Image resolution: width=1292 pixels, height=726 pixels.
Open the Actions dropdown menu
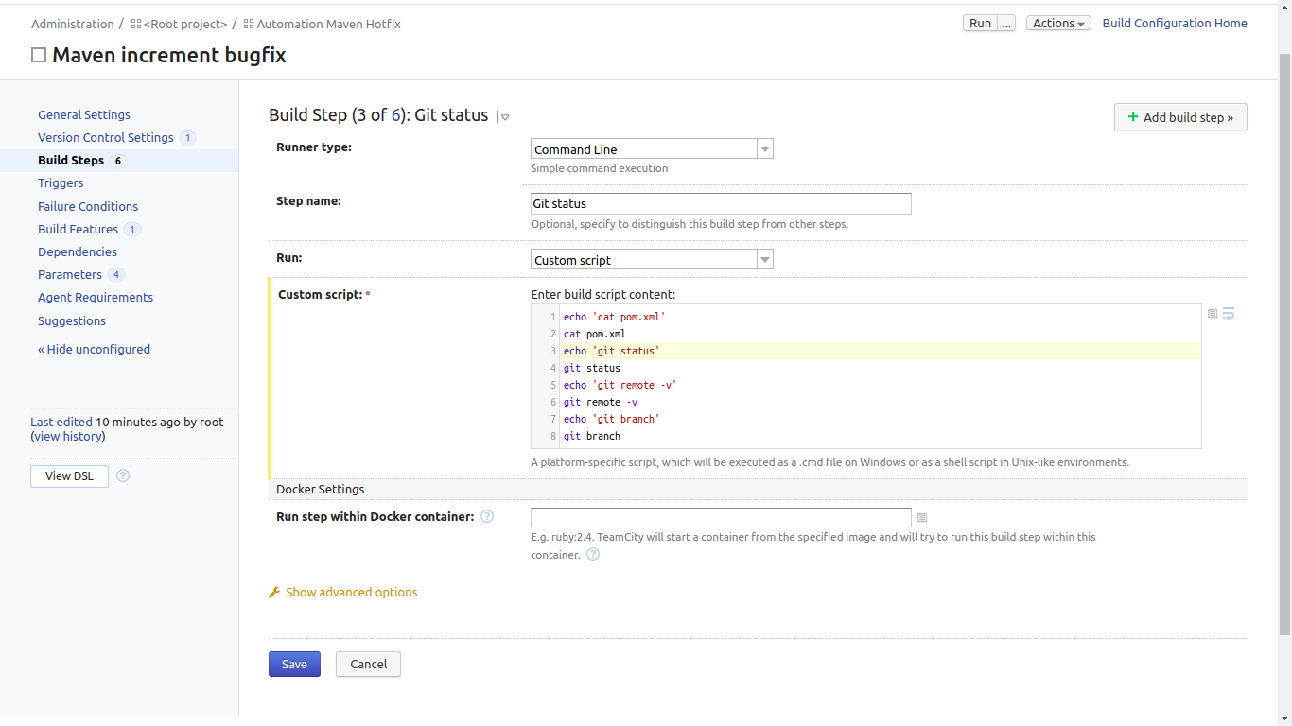click(x=1058, y=24)
